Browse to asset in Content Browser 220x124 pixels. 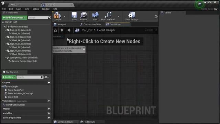pos(83,16)
